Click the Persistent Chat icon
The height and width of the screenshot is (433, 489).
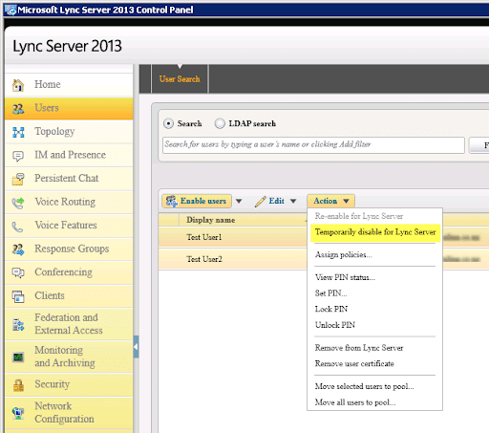tap(18, 179)
